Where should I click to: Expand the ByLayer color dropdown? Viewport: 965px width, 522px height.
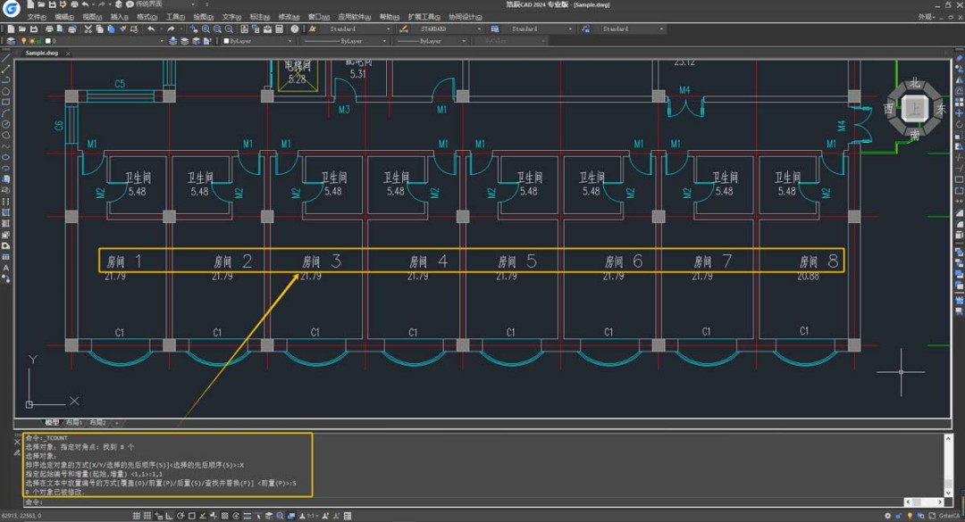coord(257,41)
